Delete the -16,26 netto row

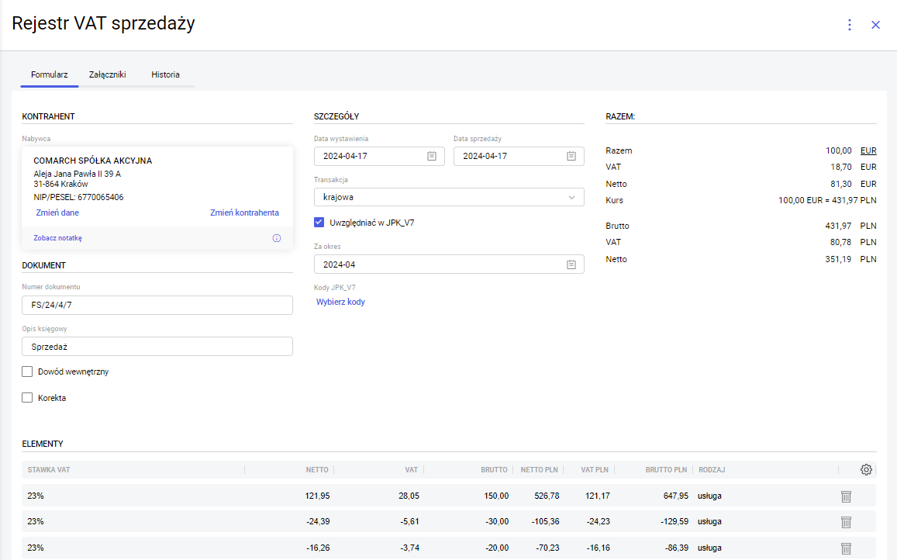(847, 548)
